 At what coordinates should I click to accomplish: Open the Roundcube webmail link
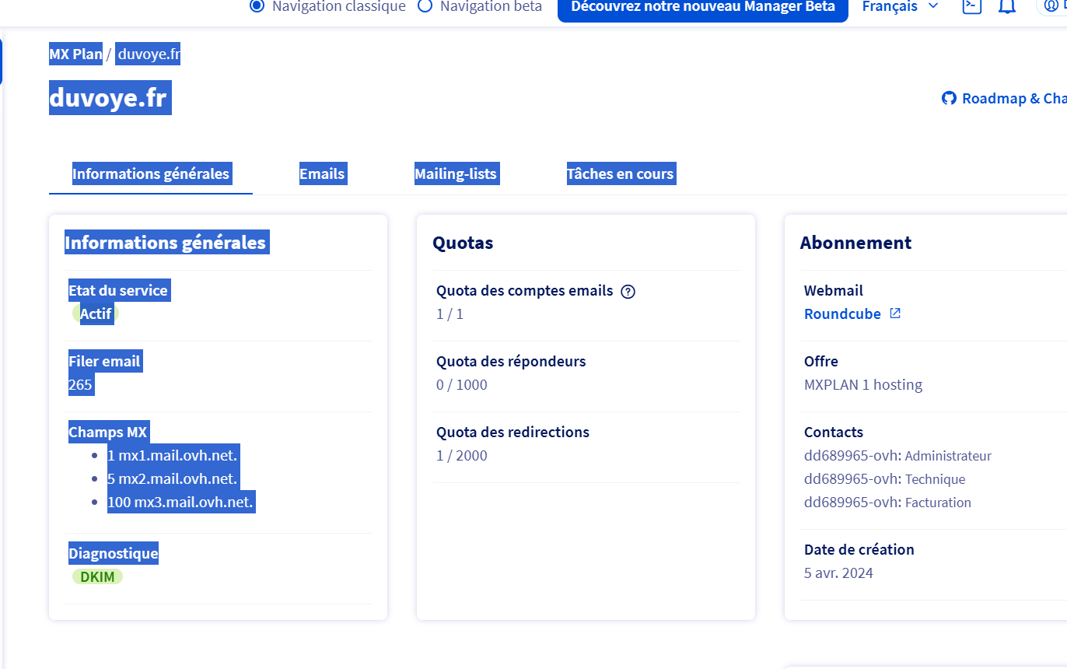[x=842, y=314]
